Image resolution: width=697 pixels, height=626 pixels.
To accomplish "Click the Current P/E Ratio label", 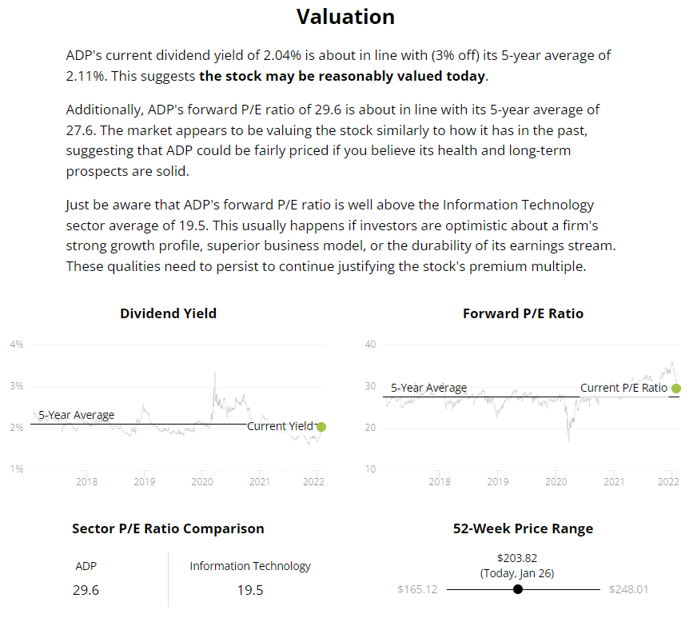I will point(623,388).
